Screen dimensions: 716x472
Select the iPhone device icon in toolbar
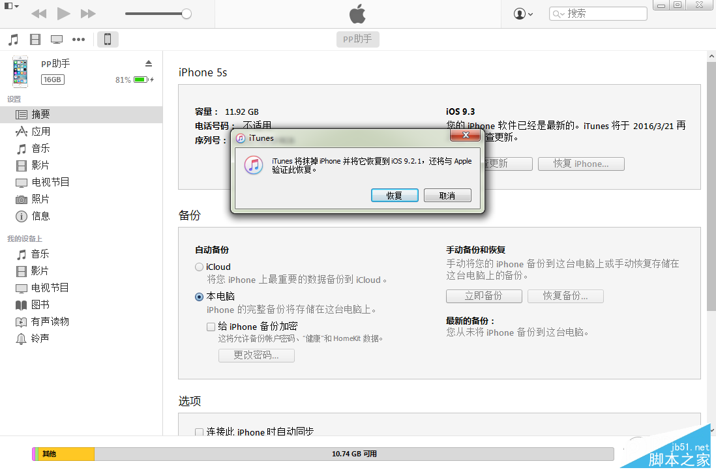[x=108, y=39]
